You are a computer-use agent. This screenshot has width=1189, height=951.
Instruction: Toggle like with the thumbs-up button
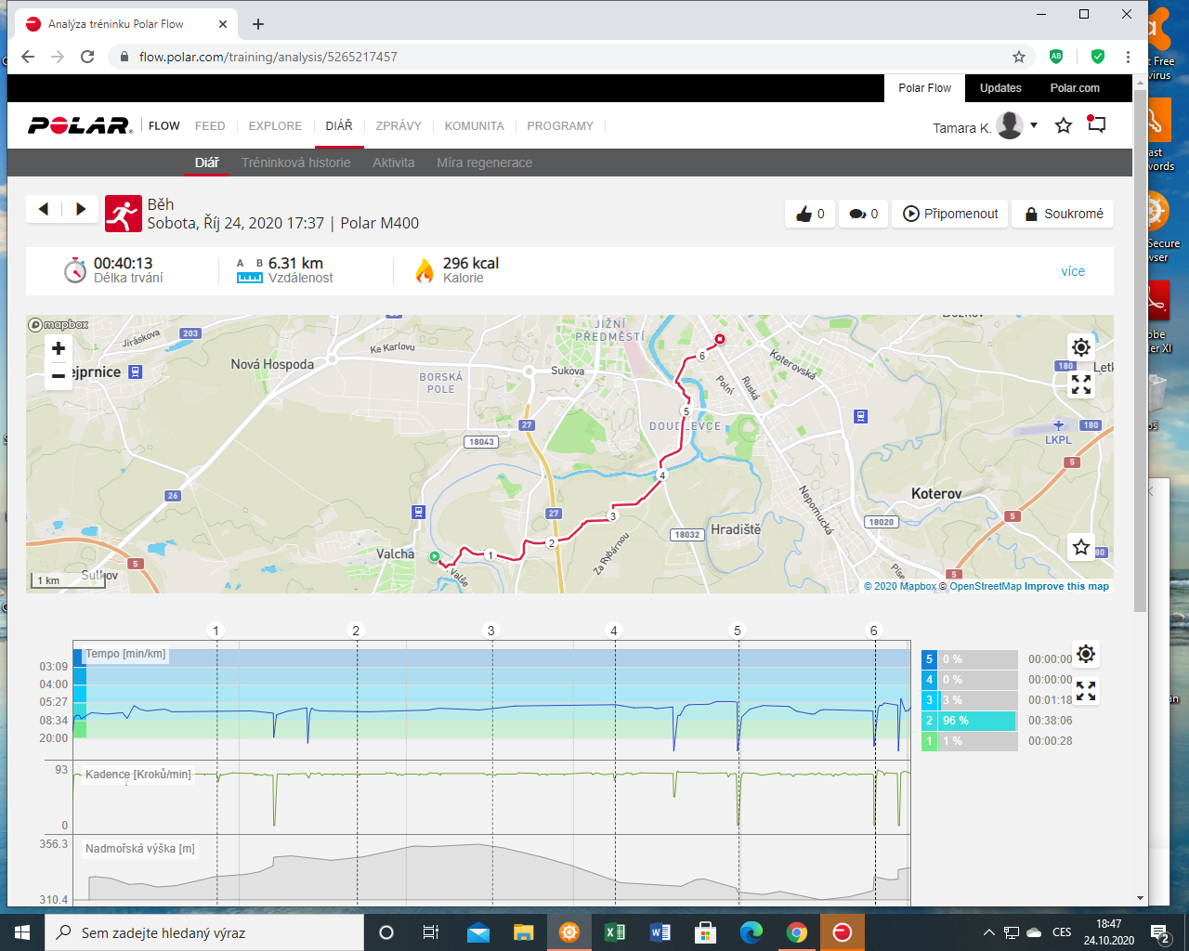click(809, 214)
